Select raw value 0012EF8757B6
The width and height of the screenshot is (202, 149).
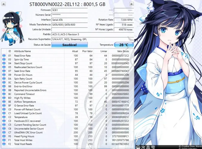point(120,140)
